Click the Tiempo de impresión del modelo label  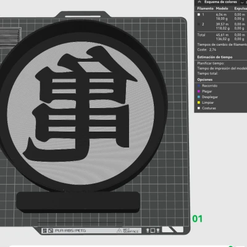222,69
